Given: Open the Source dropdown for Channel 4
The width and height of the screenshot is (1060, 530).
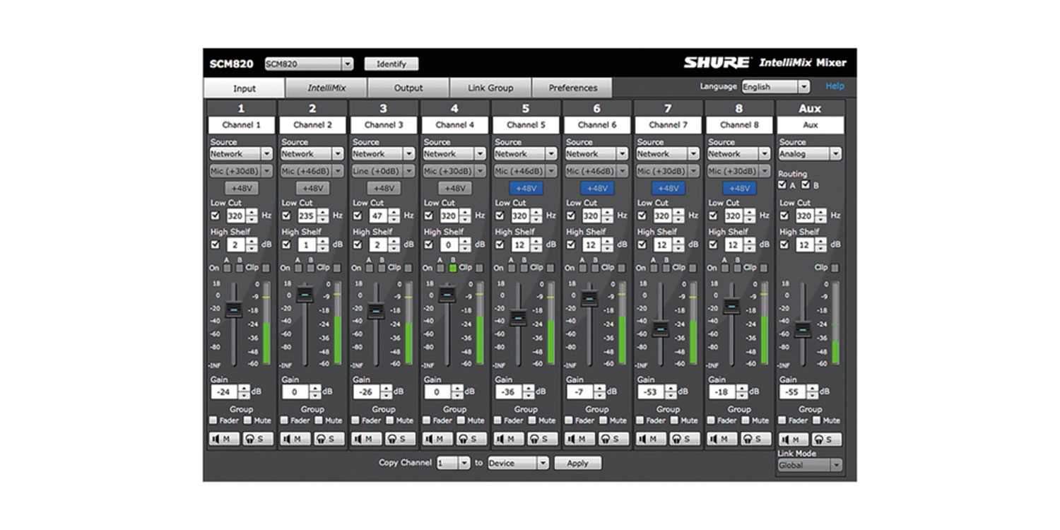Looking at the screenshot, I should [454, 153].
